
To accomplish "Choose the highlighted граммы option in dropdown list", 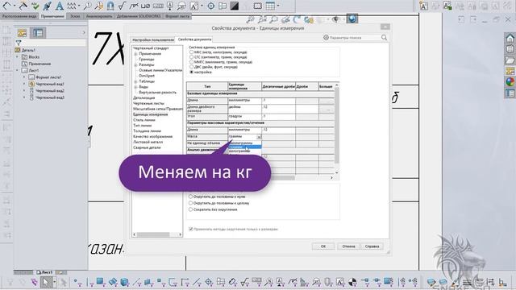I will pyautogui.click(x=244, y=147).
